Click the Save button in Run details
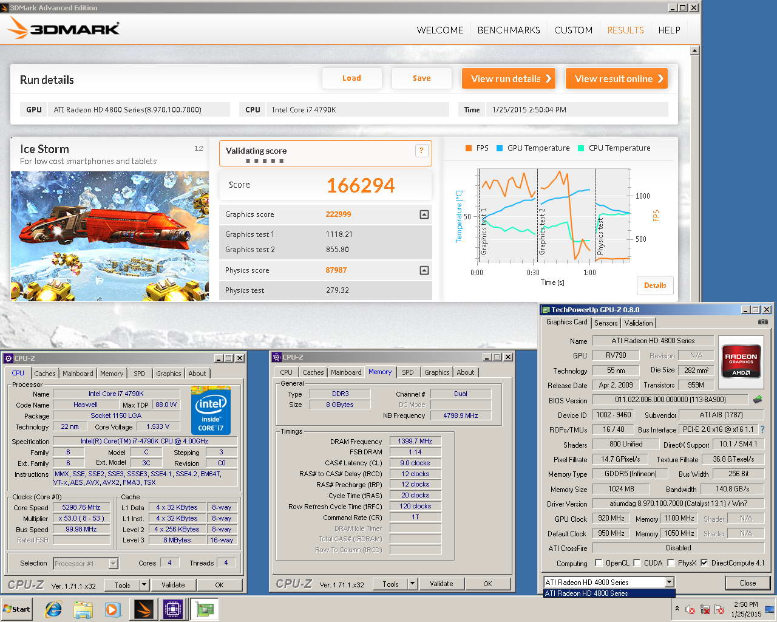Viewport: 777px width, 622px height. click(x=422, y=78)
